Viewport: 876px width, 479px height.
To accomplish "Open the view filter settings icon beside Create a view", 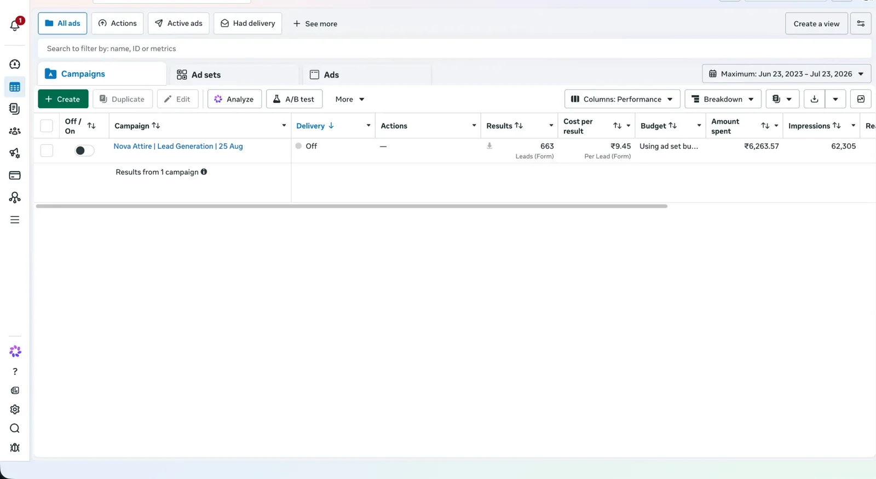I will click(x=861, y=24).
